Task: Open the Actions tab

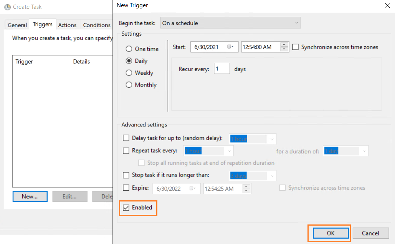Action: point(67,25)
